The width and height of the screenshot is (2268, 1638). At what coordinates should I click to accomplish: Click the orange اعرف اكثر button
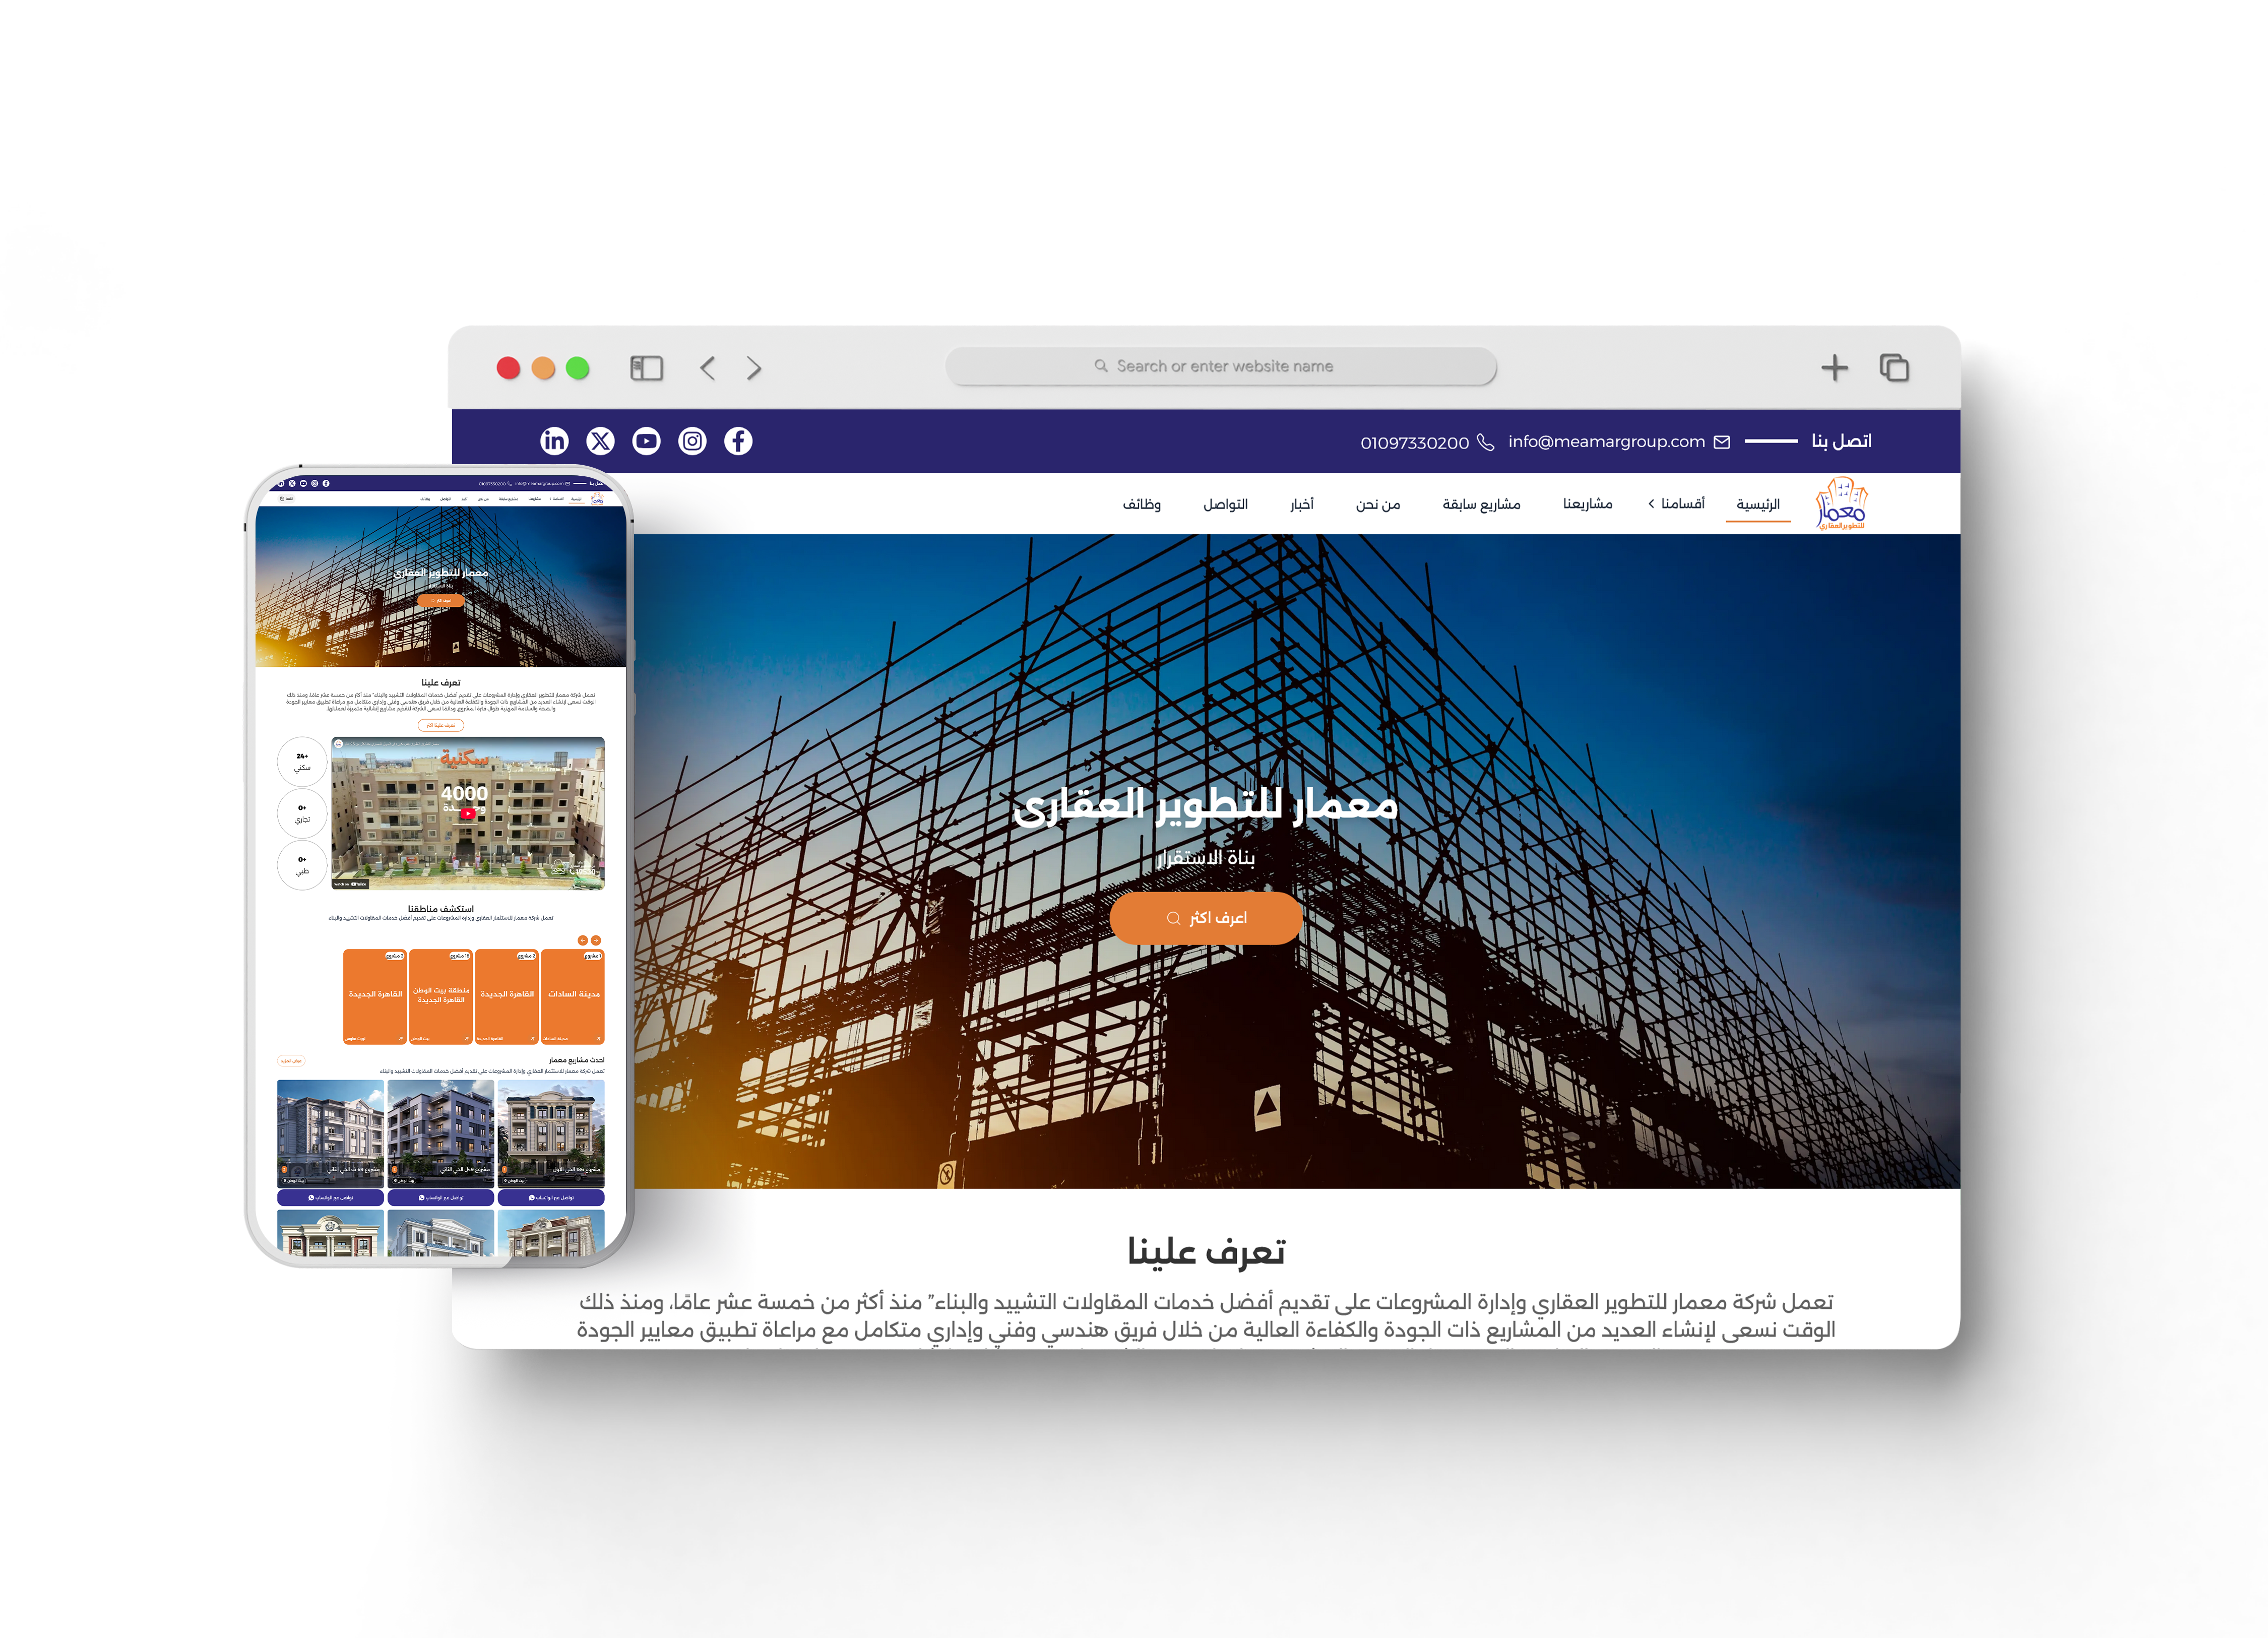1206,918
